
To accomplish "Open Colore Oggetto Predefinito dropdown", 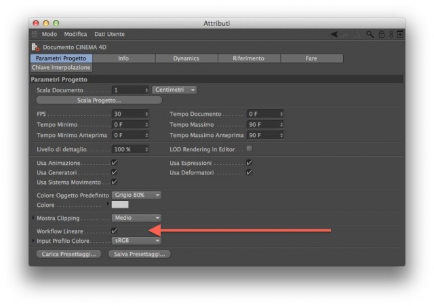I will 137,195.
